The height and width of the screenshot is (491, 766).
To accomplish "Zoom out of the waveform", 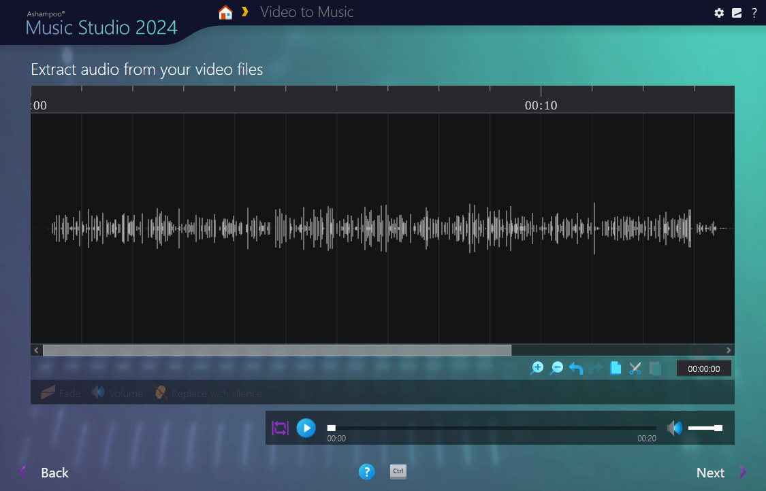I will tap(557, 368).
